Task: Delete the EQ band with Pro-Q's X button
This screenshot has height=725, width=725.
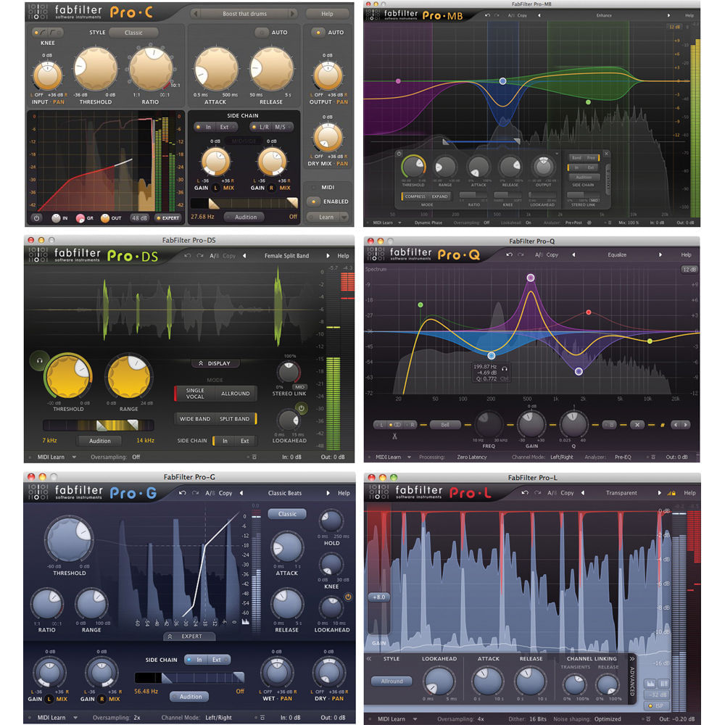Action: (x=636, y=424)
